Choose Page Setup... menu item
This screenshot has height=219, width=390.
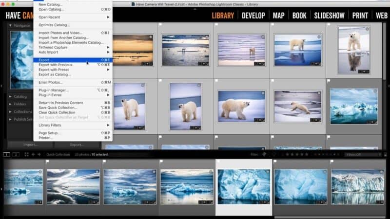point(73,133)
